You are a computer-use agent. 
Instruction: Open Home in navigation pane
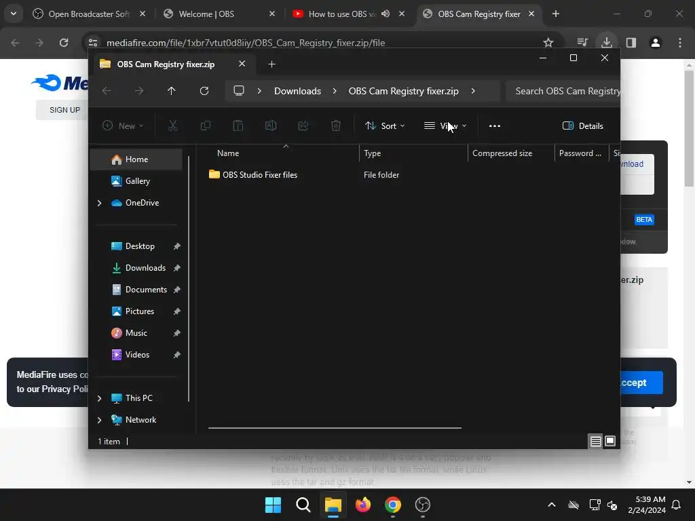coord(136,159)
